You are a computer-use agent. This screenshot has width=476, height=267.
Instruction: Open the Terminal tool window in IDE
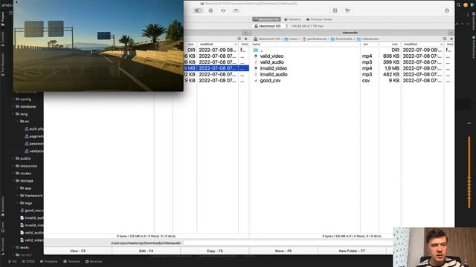(x=71, y=262)
